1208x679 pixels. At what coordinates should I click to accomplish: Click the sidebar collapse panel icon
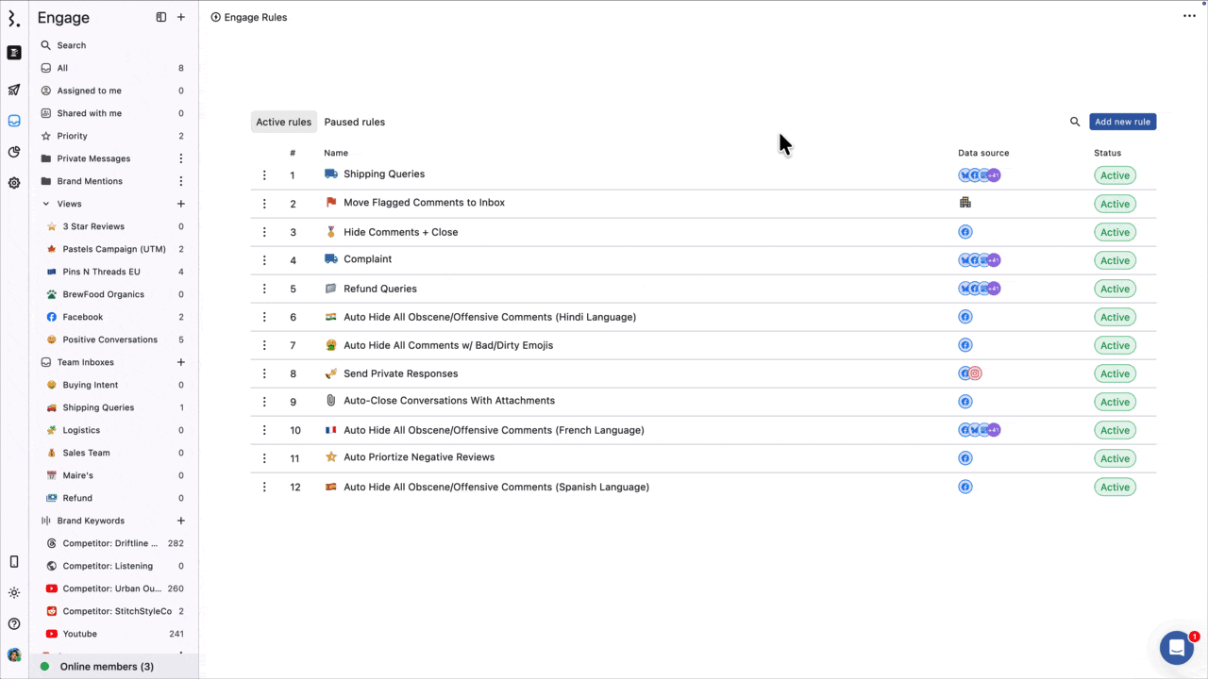pyautogui.click(x=161, y=17)
